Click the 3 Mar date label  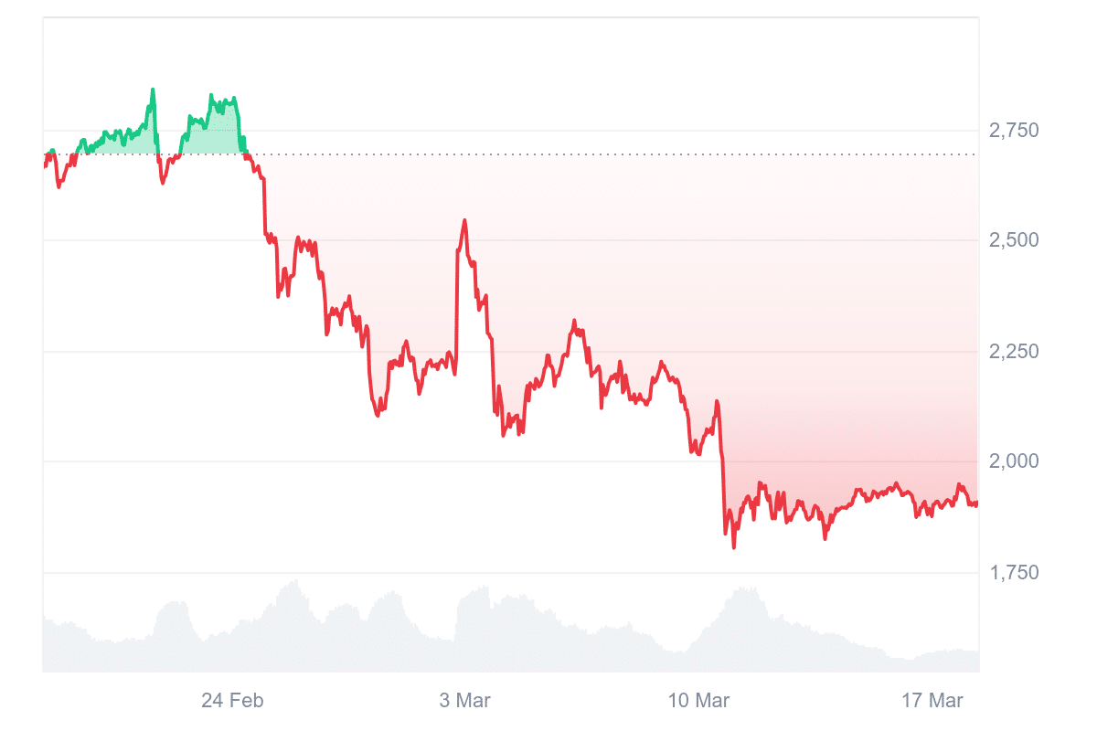pyautogui.click(x=464, y=701)
